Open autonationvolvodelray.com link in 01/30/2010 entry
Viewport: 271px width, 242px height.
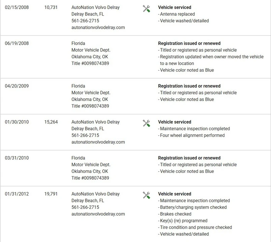[98, 142]
